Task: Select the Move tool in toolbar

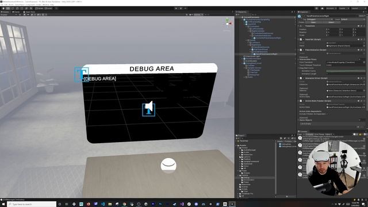Action: point(8,9)
